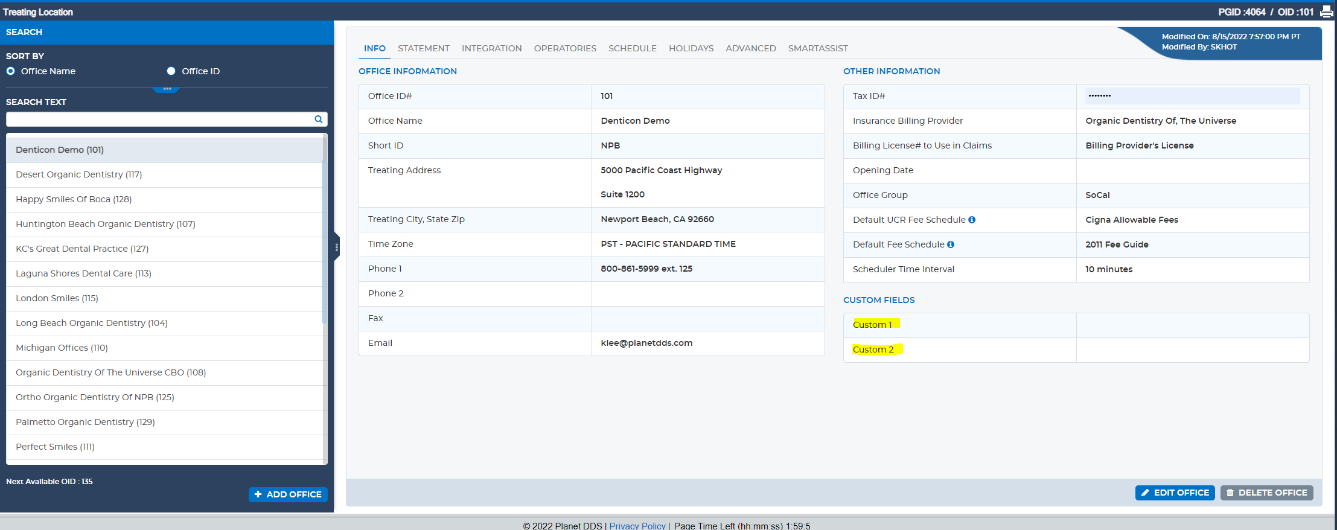
Task: Click the Newport Beach, CA 92660 value
Action: tap(657, 219)
